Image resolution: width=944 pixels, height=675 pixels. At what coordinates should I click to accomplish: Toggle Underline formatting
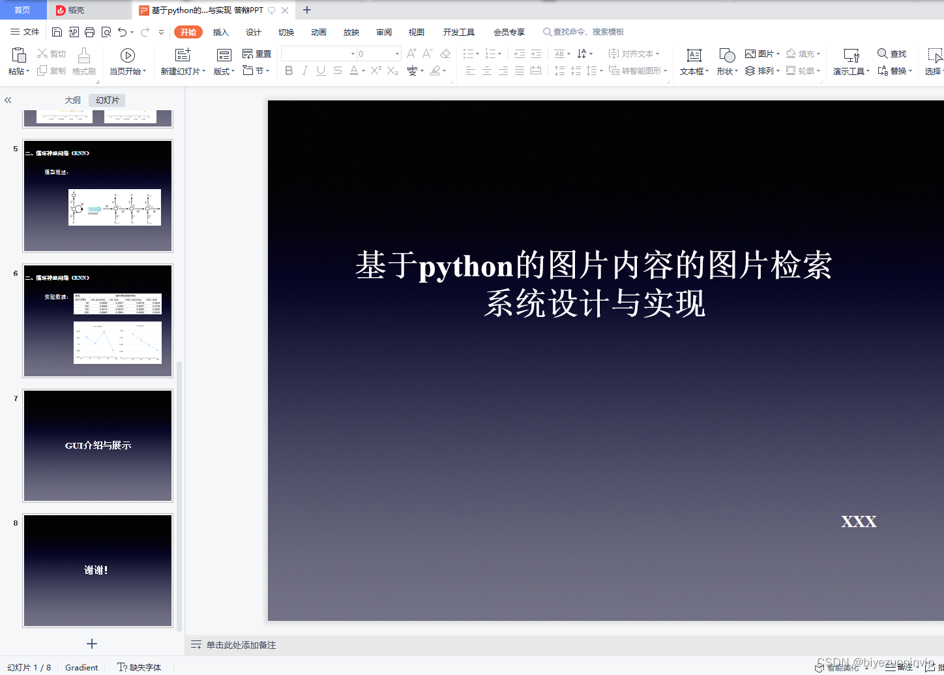[321, 70]
